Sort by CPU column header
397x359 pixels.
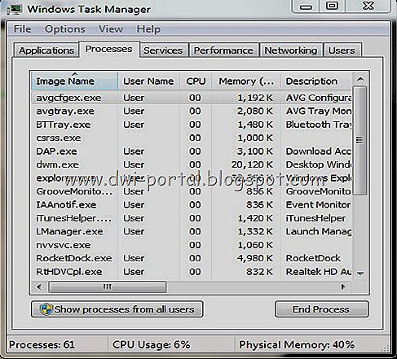[196, 81]
